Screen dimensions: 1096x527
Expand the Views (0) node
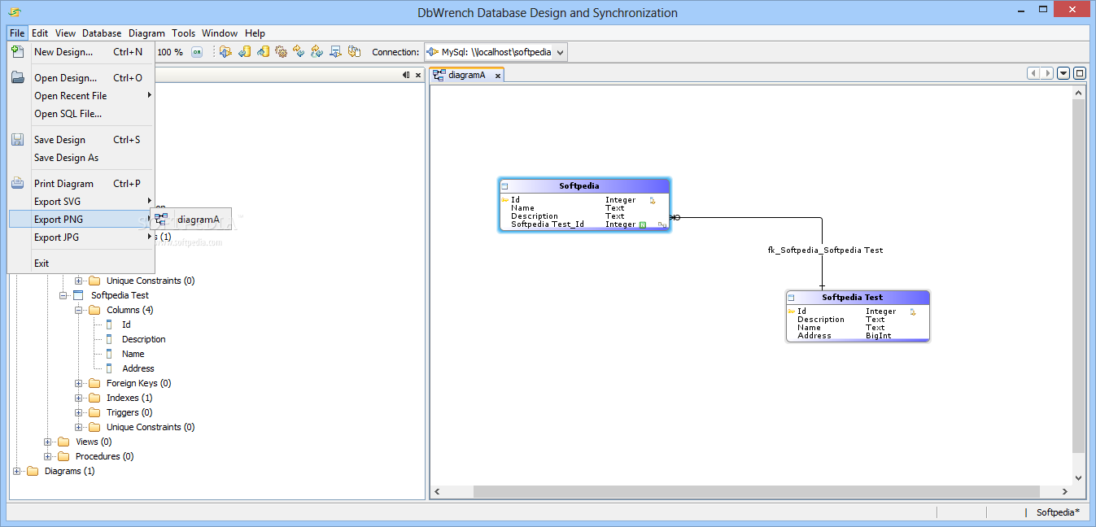[48, 442]
